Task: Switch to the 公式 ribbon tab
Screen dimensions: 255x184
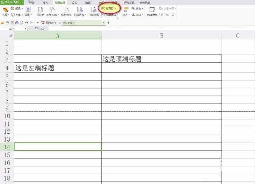Action: pos(74,3)
